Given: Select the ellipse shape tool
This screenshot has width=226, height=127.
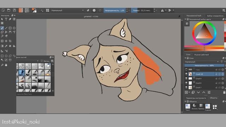Looking at the screenshot, I should (14, 28).
